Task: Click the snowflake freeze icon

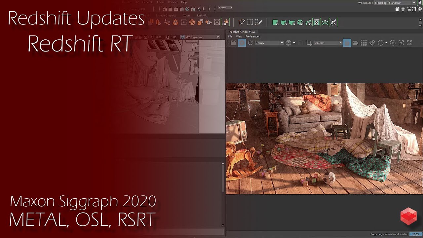Action: (372, 43)
